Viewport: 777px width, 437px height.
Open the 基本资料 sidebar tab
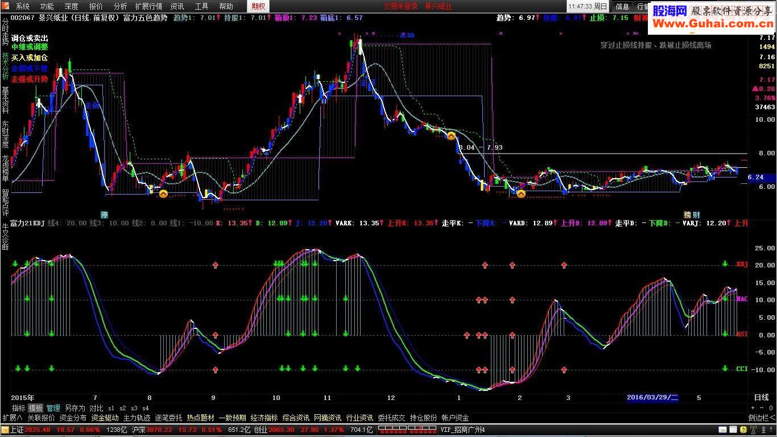(x=5, y=101)
